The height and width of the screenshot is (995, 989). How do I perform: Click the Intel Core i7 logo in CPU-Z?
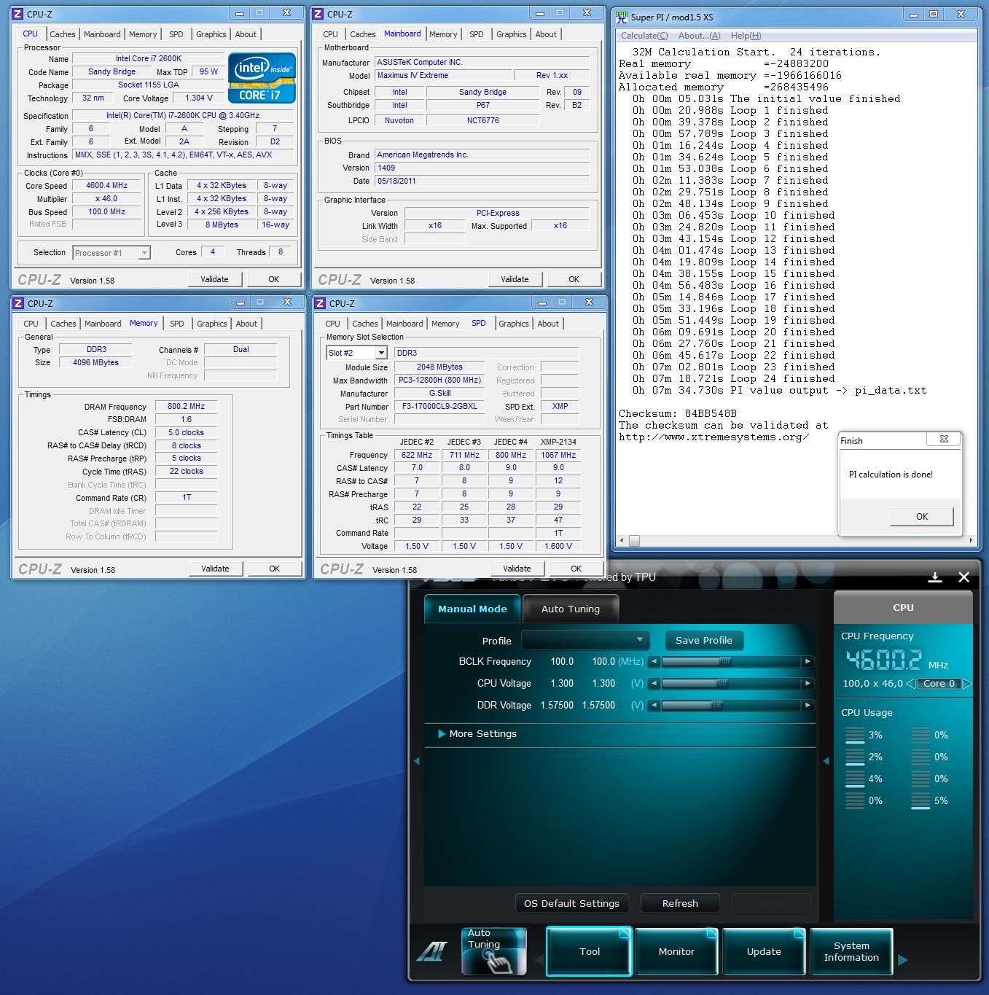coord(262,77)
